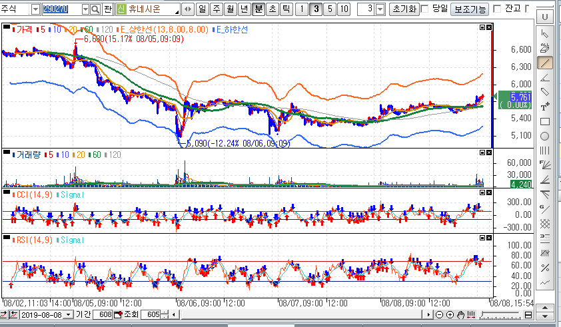Select the eraser tool in the sidebar
This screenshot has height=327, width=561.
tap(544, 92)
